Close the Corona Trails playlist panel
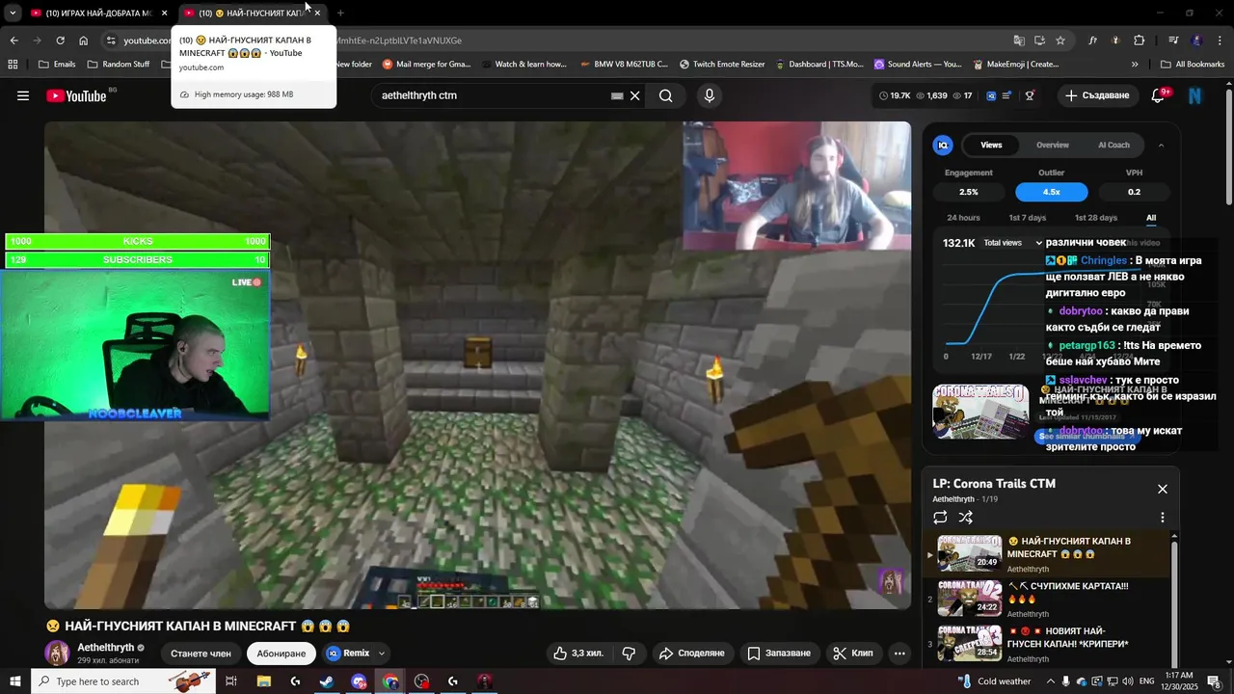Image resolution: width=1234 pixels, height=694 pixels. [x=1163, y=490]
